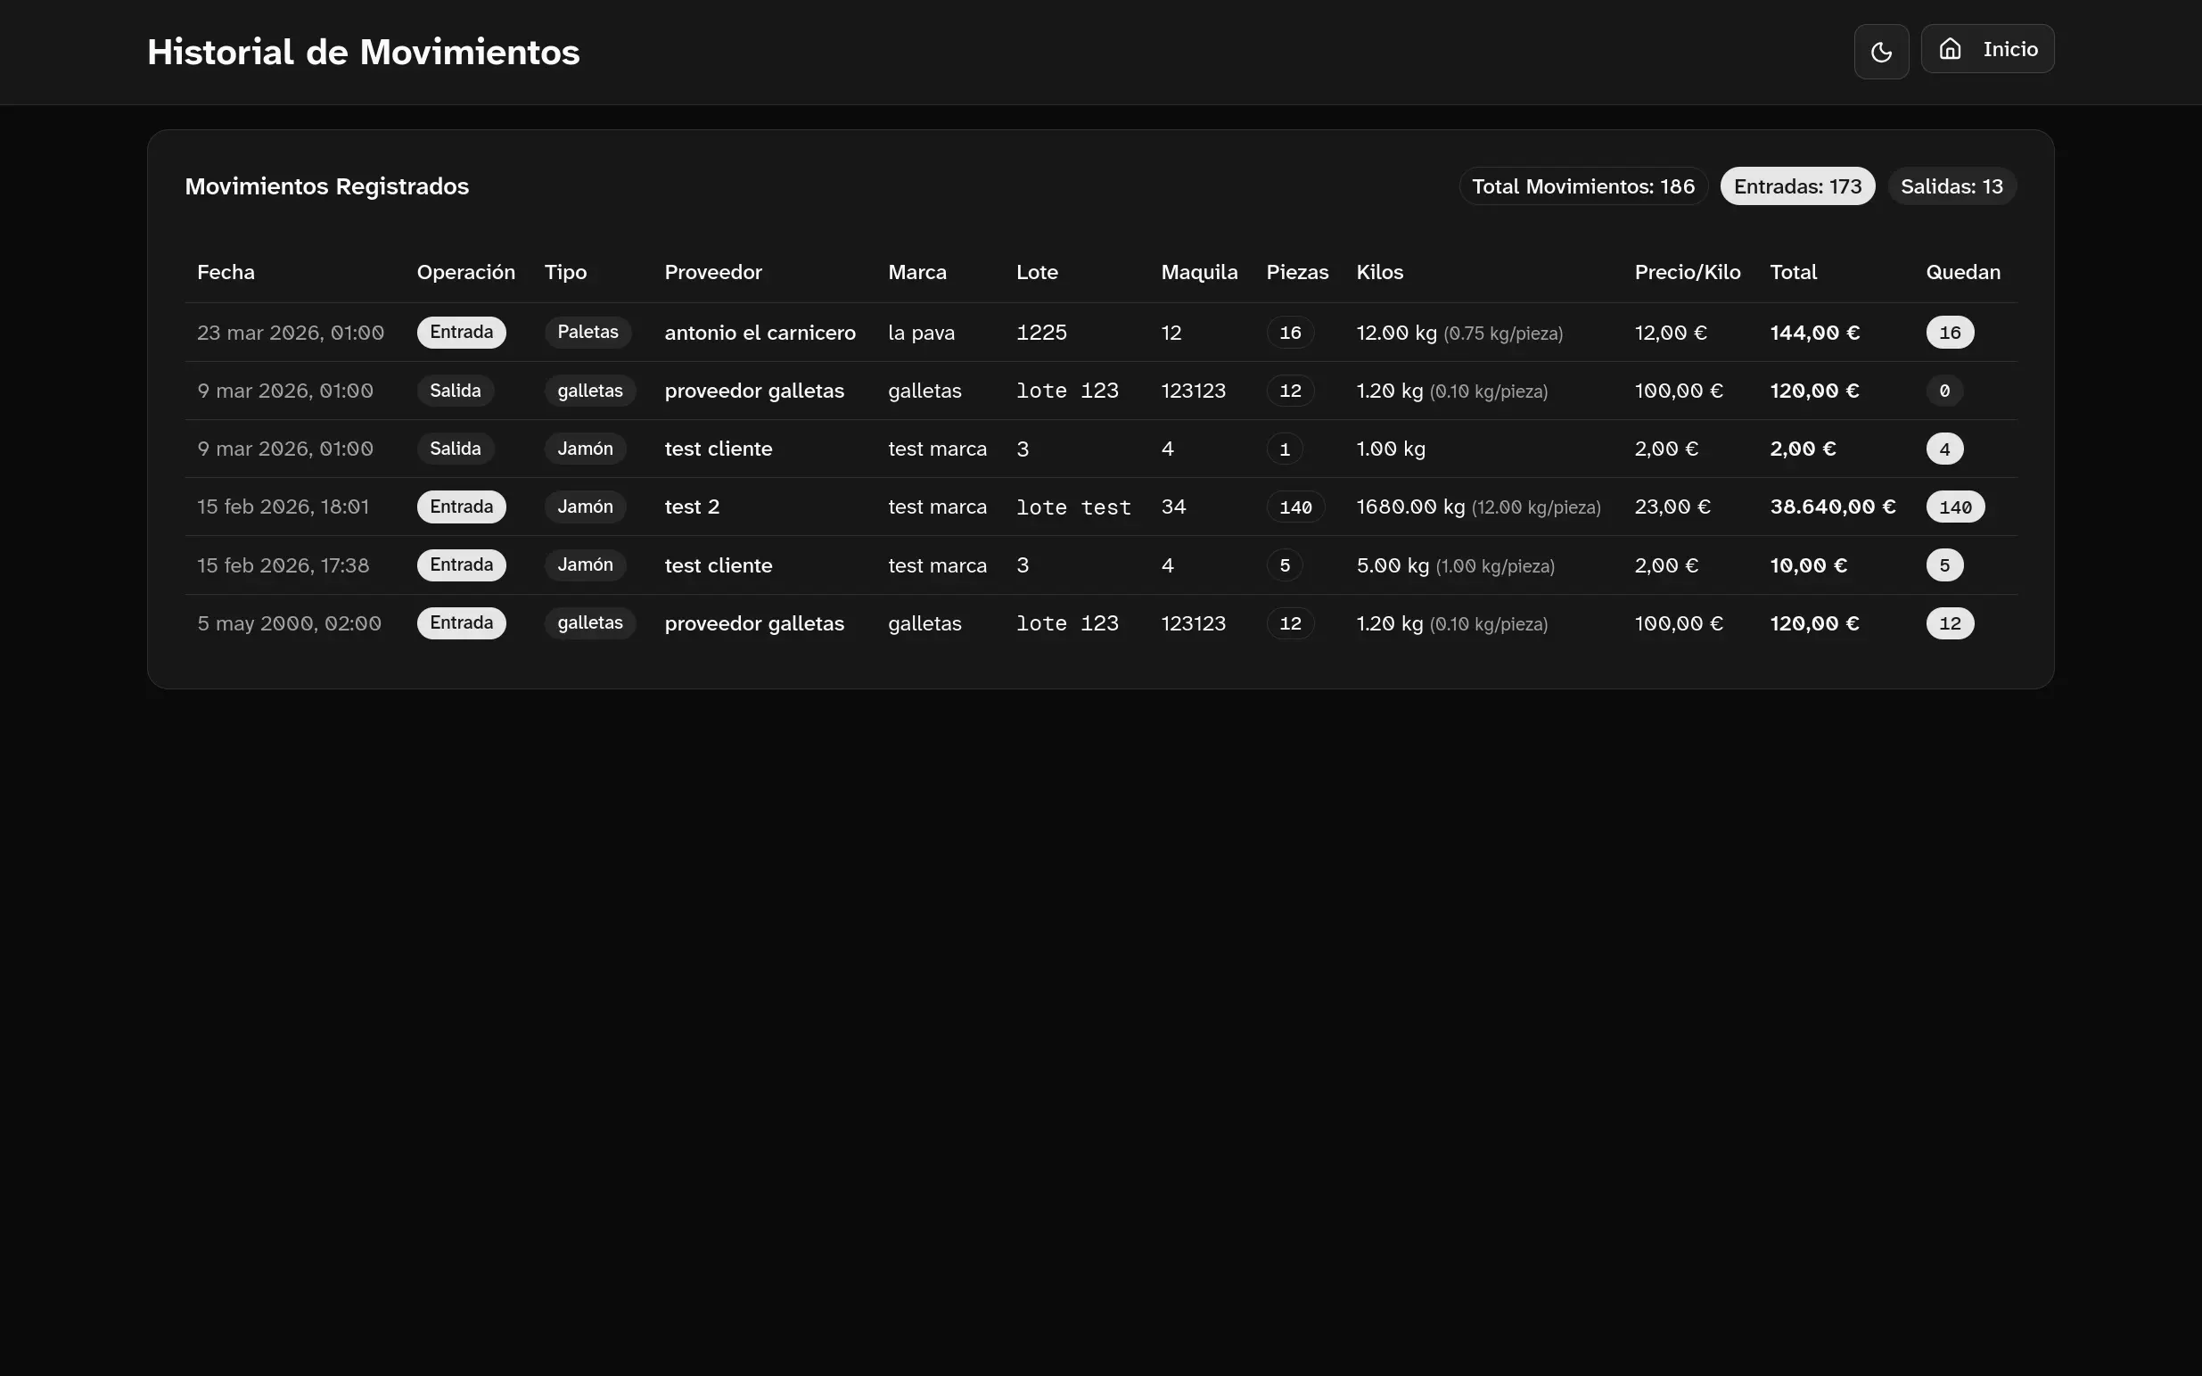Click provider antonio el carnicero
The width and height of the screenshot is (2202, 1376).
point(760,334)
